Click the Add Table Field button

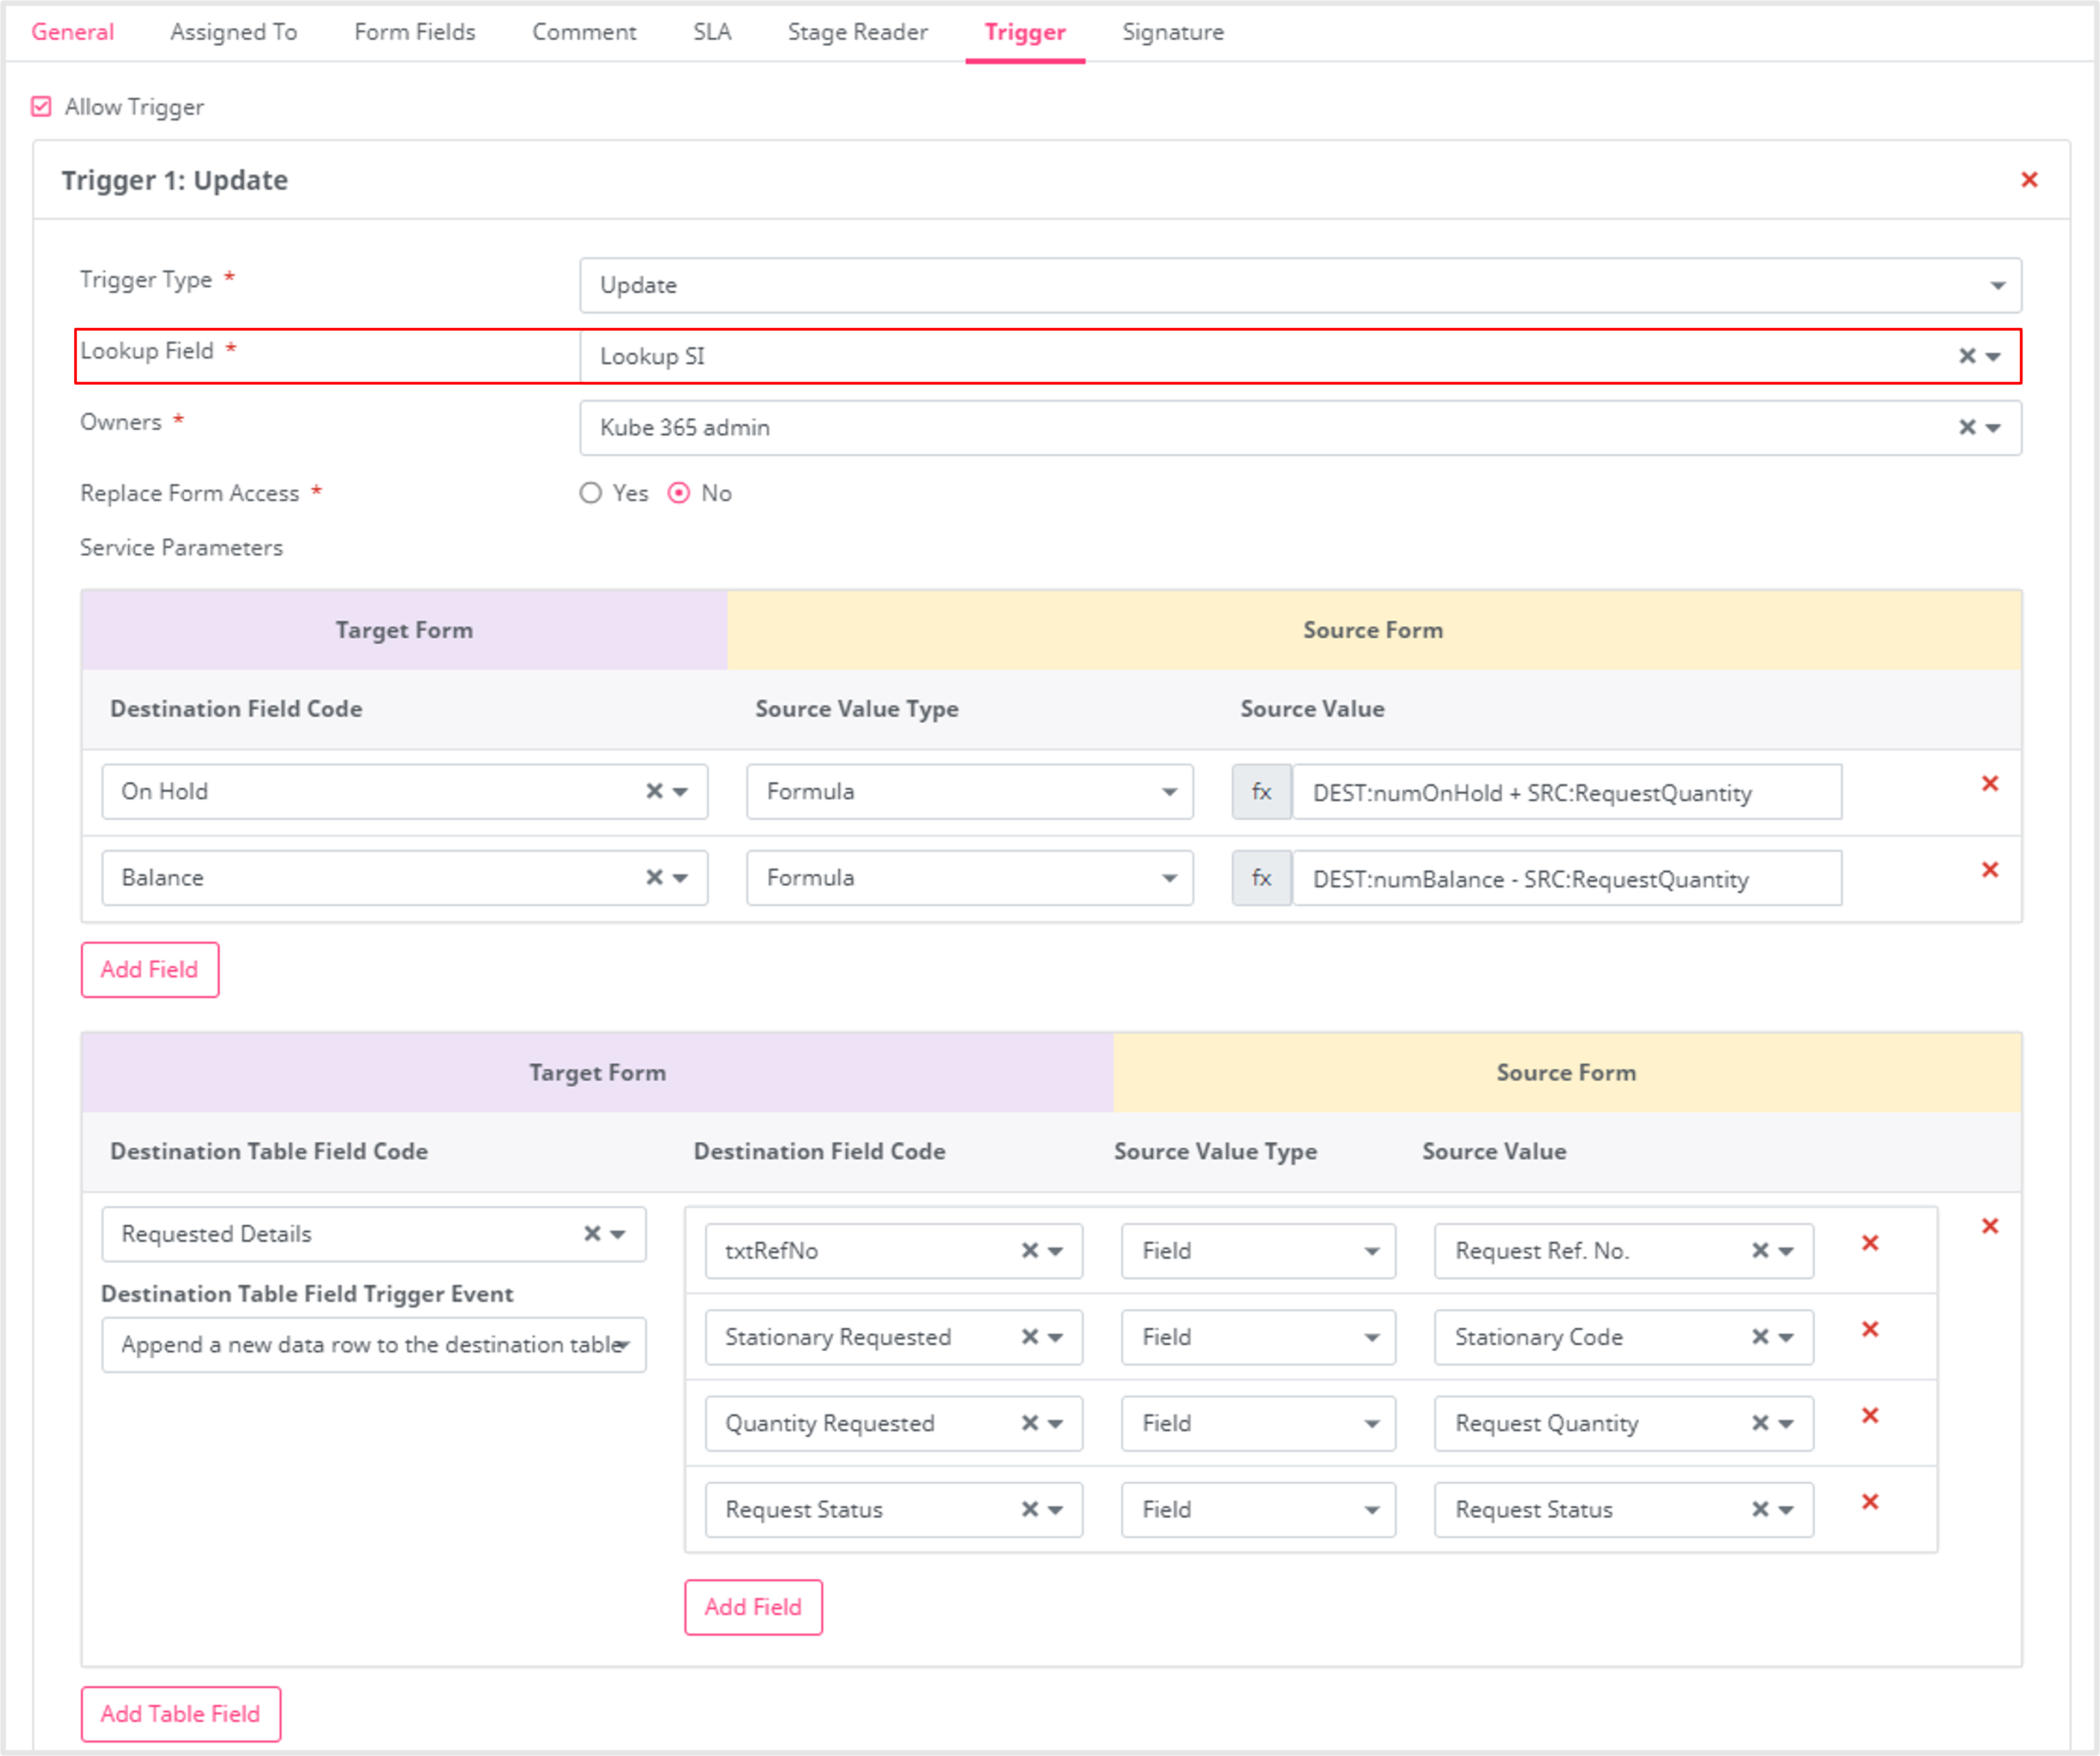(x=180, y=1714)
